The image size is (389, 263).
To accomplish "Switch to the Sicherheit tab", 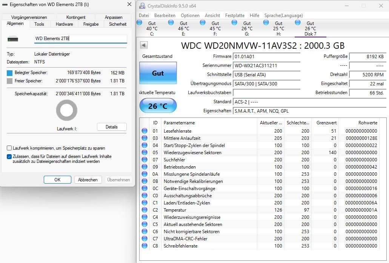I will click(118, 24).
